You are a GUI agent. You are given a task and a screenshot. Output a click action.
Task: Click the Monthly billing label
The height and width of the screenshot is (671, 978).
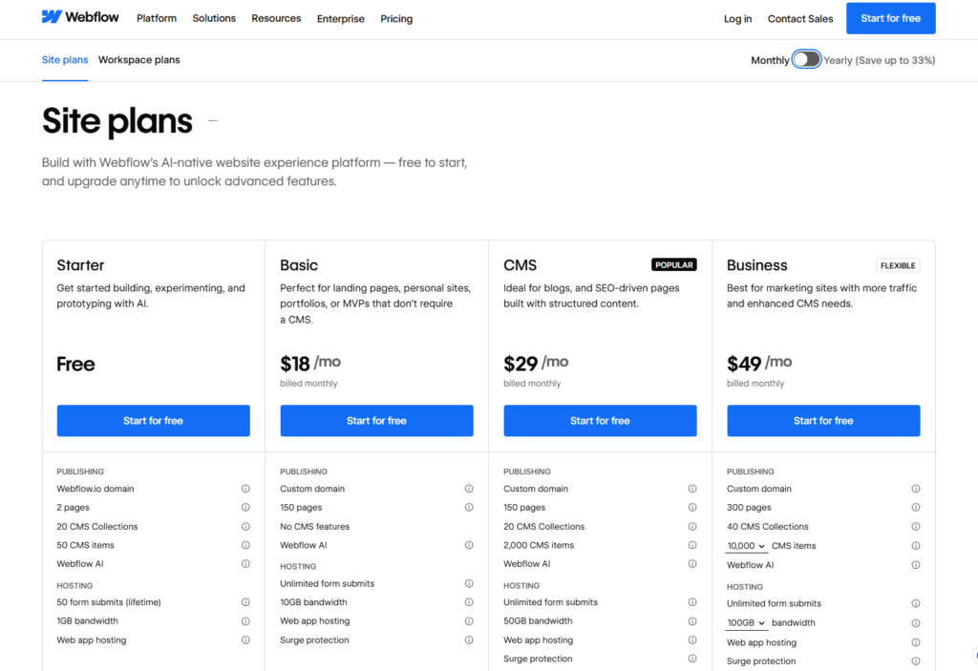coord(770,60)
